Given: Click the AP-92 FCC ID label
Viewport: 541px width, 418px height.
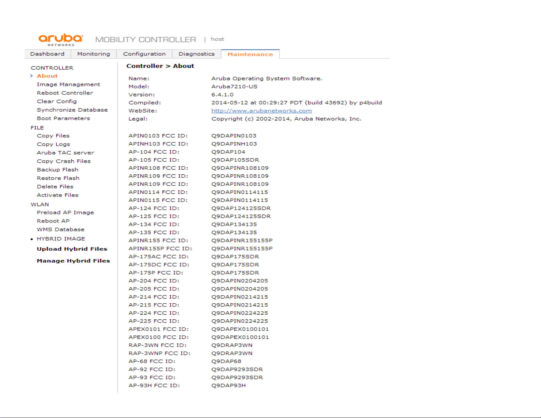Looking at the screenshot, I should pyautogui.click(x=152, y=370).
